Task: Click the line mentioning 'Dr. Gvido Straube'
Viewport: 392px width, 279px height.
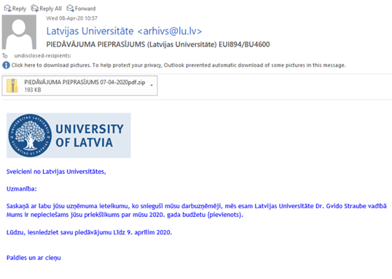Action: coord(197,206)
